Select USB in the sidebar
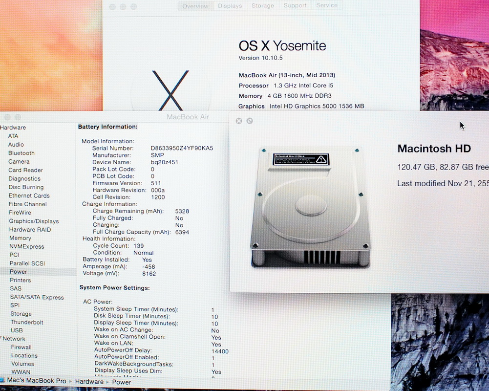489x391 pixels. (x=17, y=330)
